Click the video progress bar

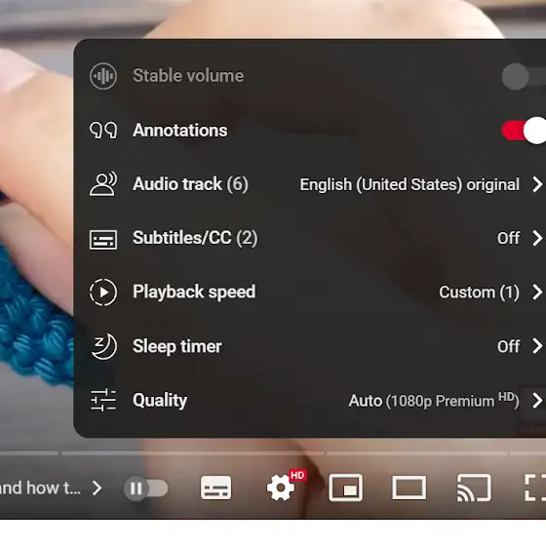click(x=273, y=453)
